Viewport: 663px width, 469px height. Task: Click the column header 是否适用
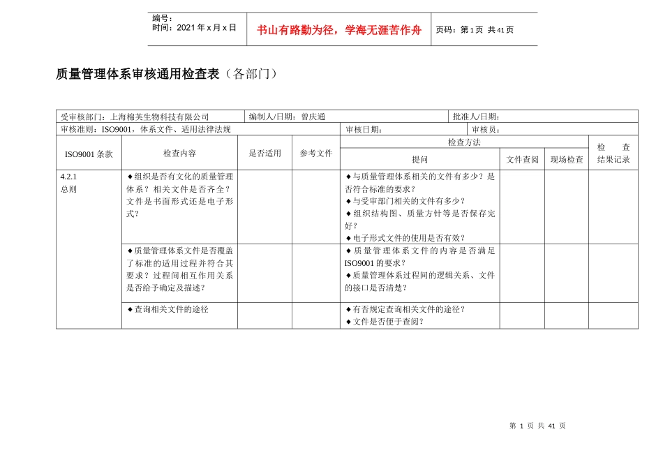[x=265, y=153]
